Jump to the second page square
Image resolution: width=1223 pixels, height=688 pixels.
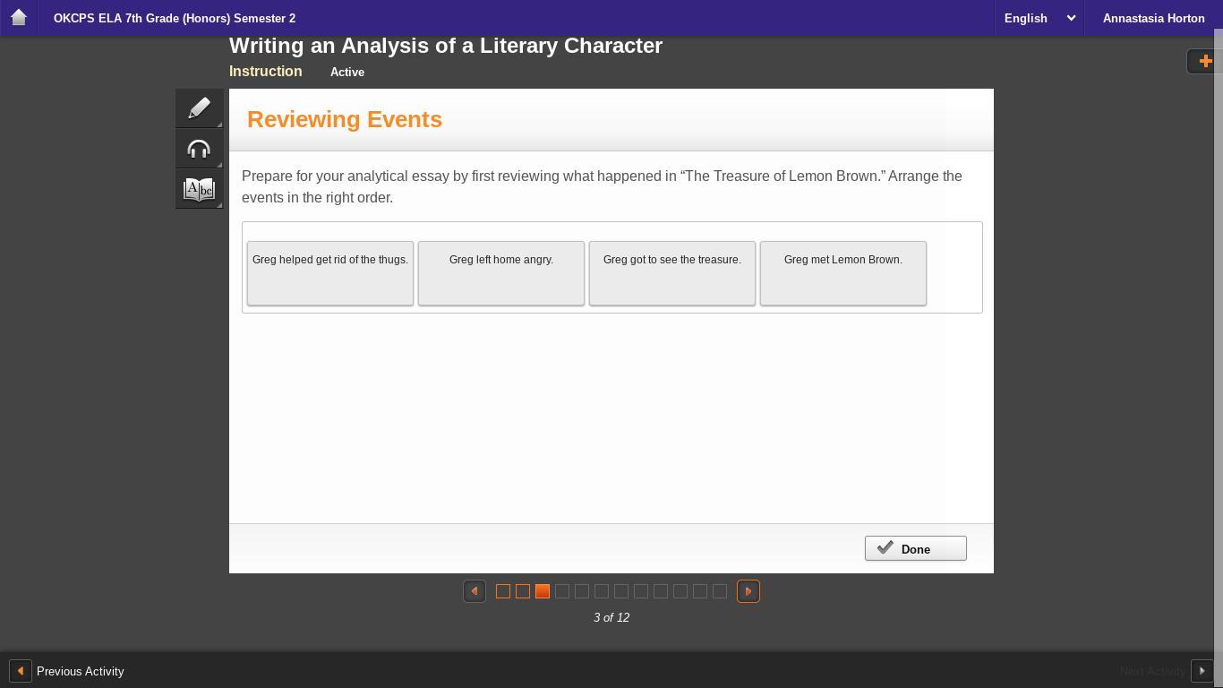(x=523, y=591)
